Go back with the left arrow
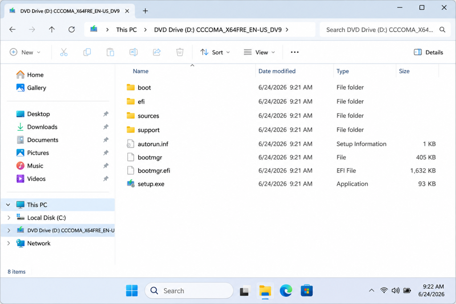Image resolution: width=456 pixels, height=304 pixels. point(12,29)
